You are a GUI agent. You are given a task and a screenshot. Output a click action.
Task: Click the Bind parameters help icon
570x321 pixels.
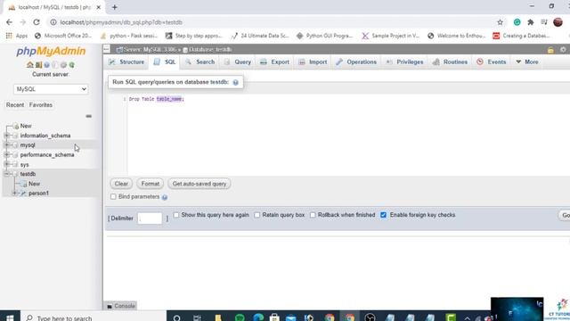pyautogui.click(x=165, y=197)
